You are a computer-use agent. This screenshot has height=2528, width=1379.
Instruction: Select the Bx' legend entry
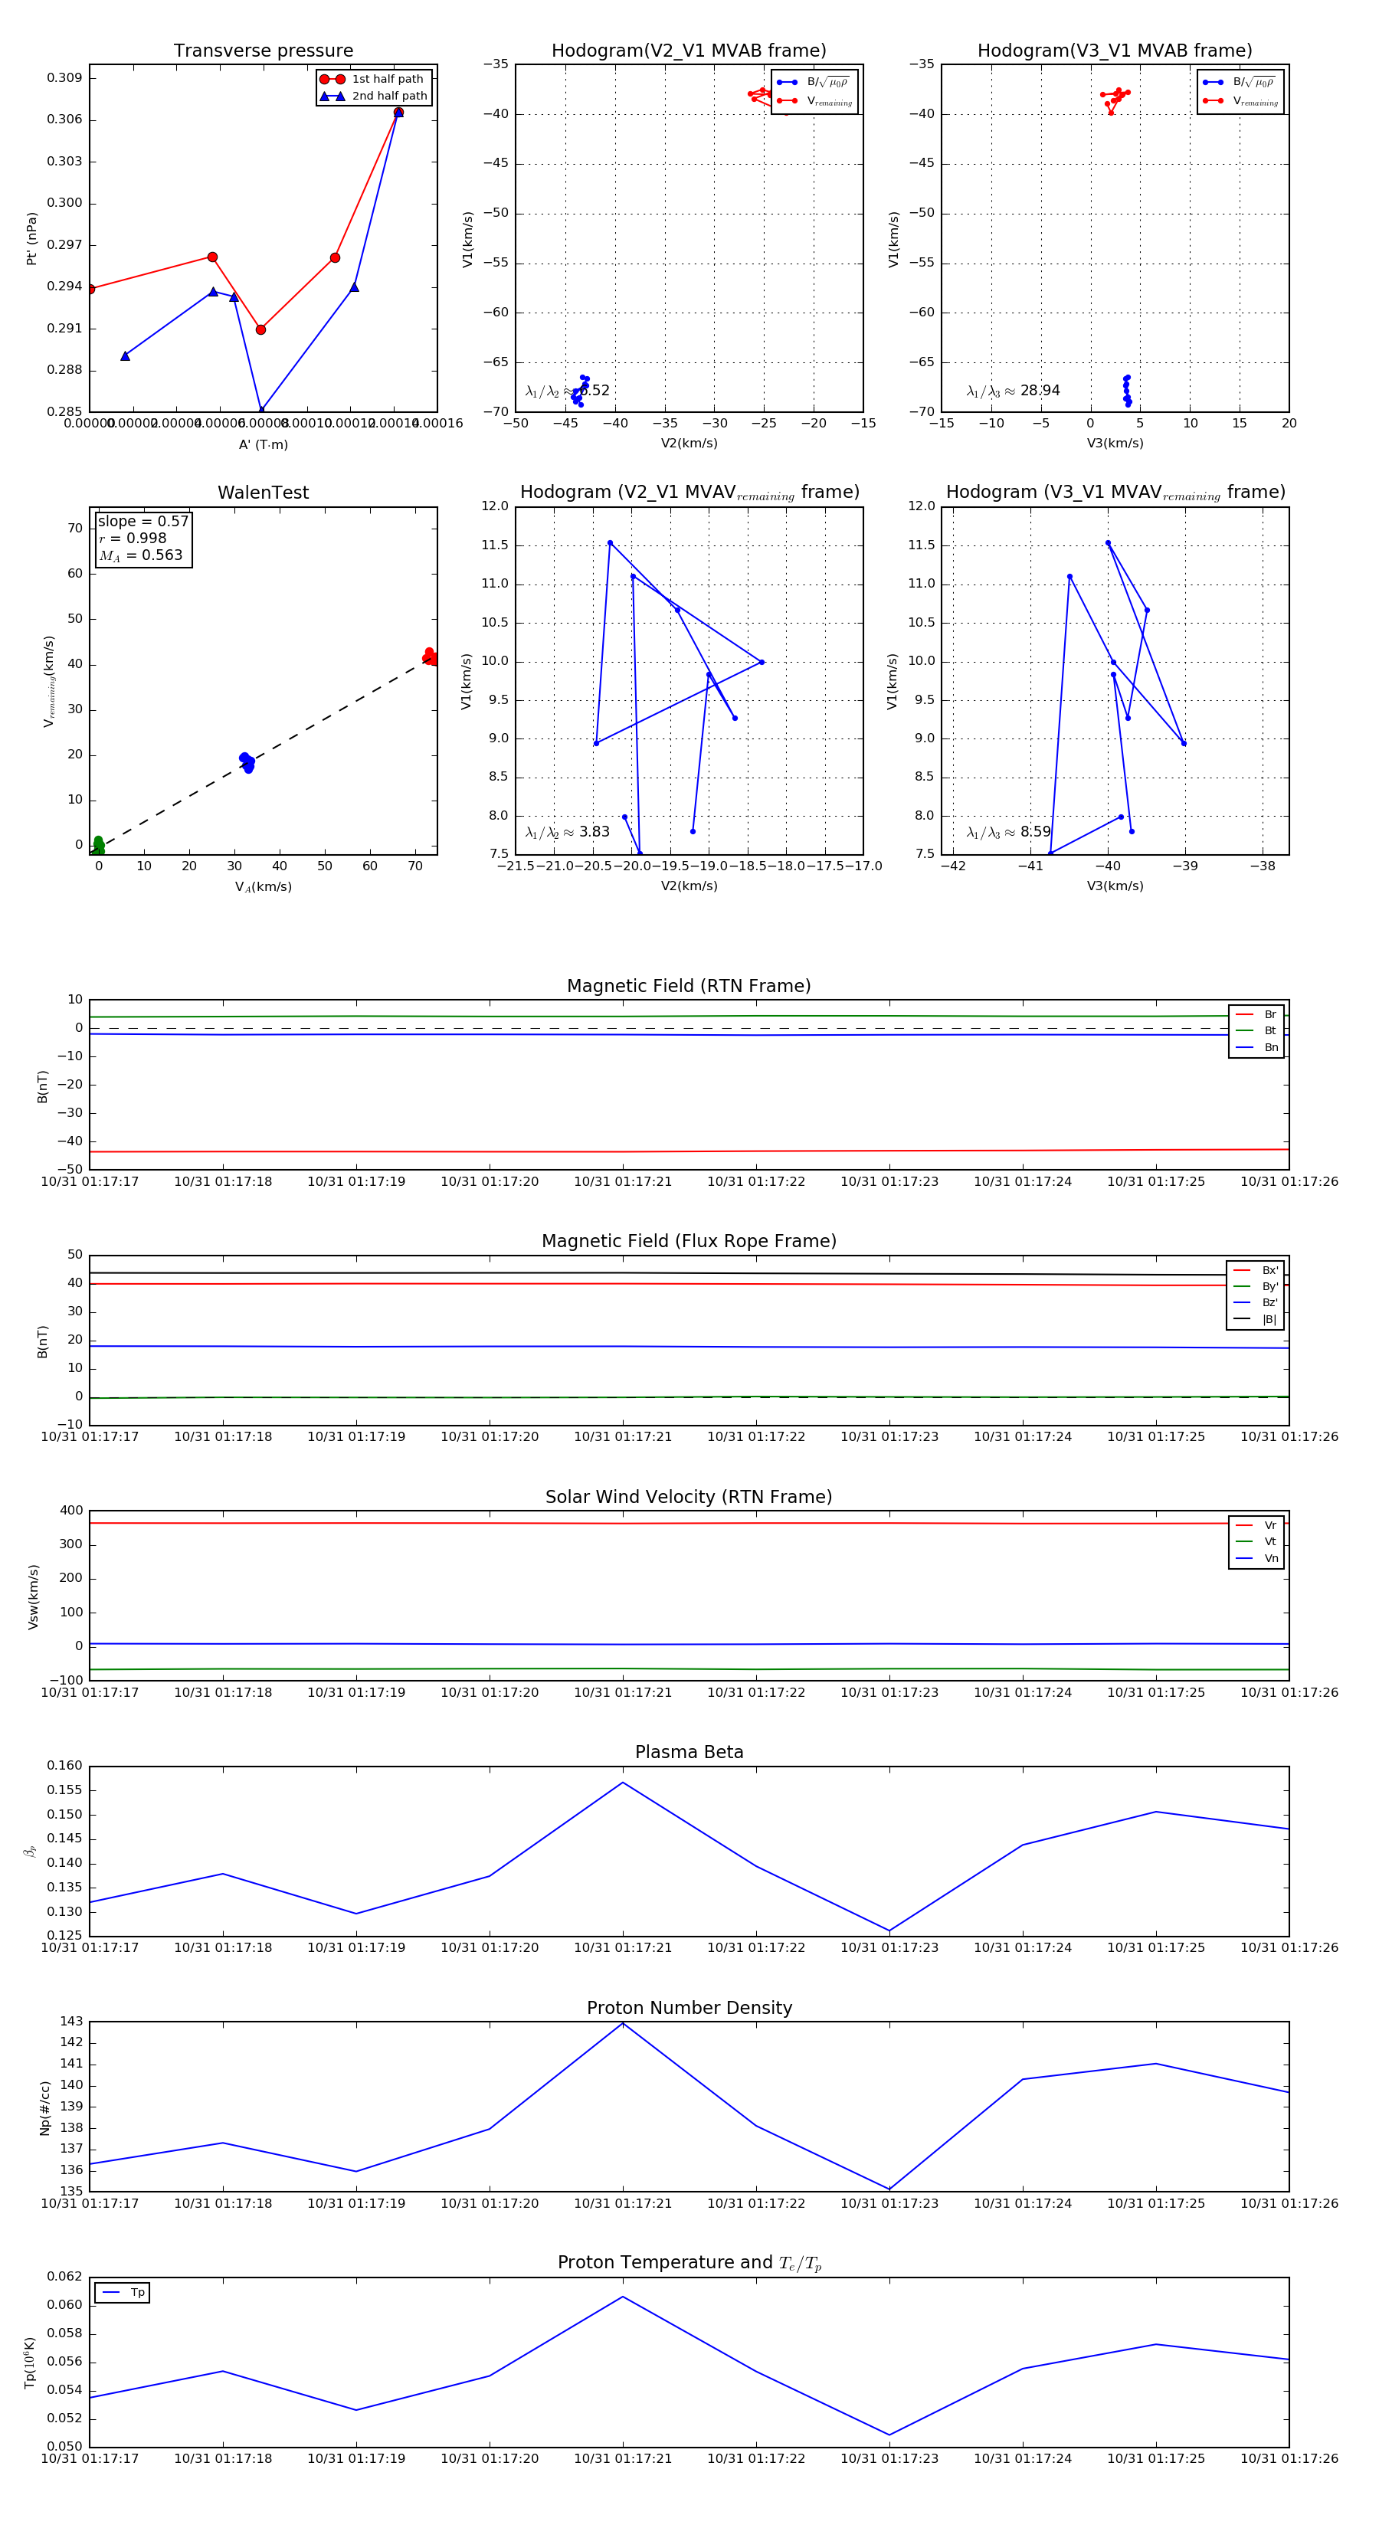tap(1256, 1270)
